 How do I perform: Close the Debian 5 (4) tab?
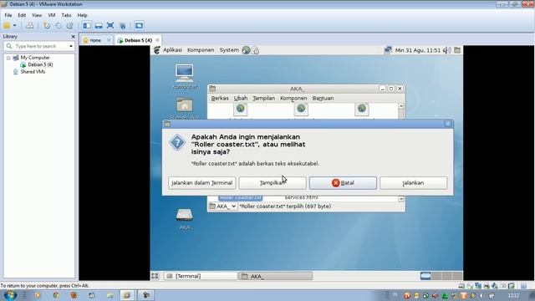pos(157,40)
